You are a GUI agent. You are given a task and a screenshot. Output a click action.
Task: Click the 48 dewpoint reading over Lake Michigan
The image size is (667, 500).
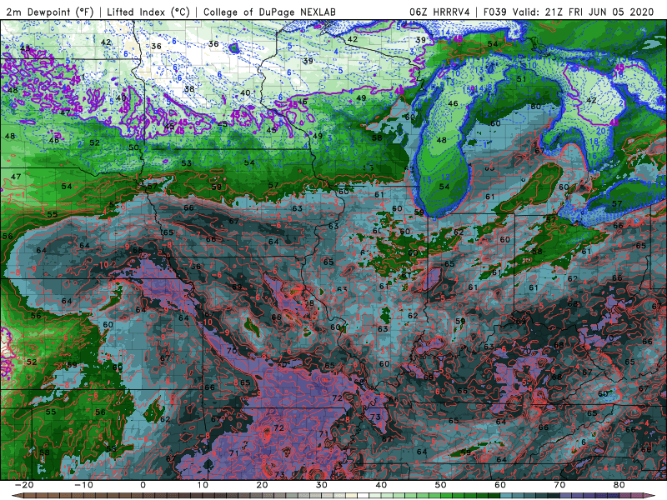pyautogui.click(x=442, y=140)
